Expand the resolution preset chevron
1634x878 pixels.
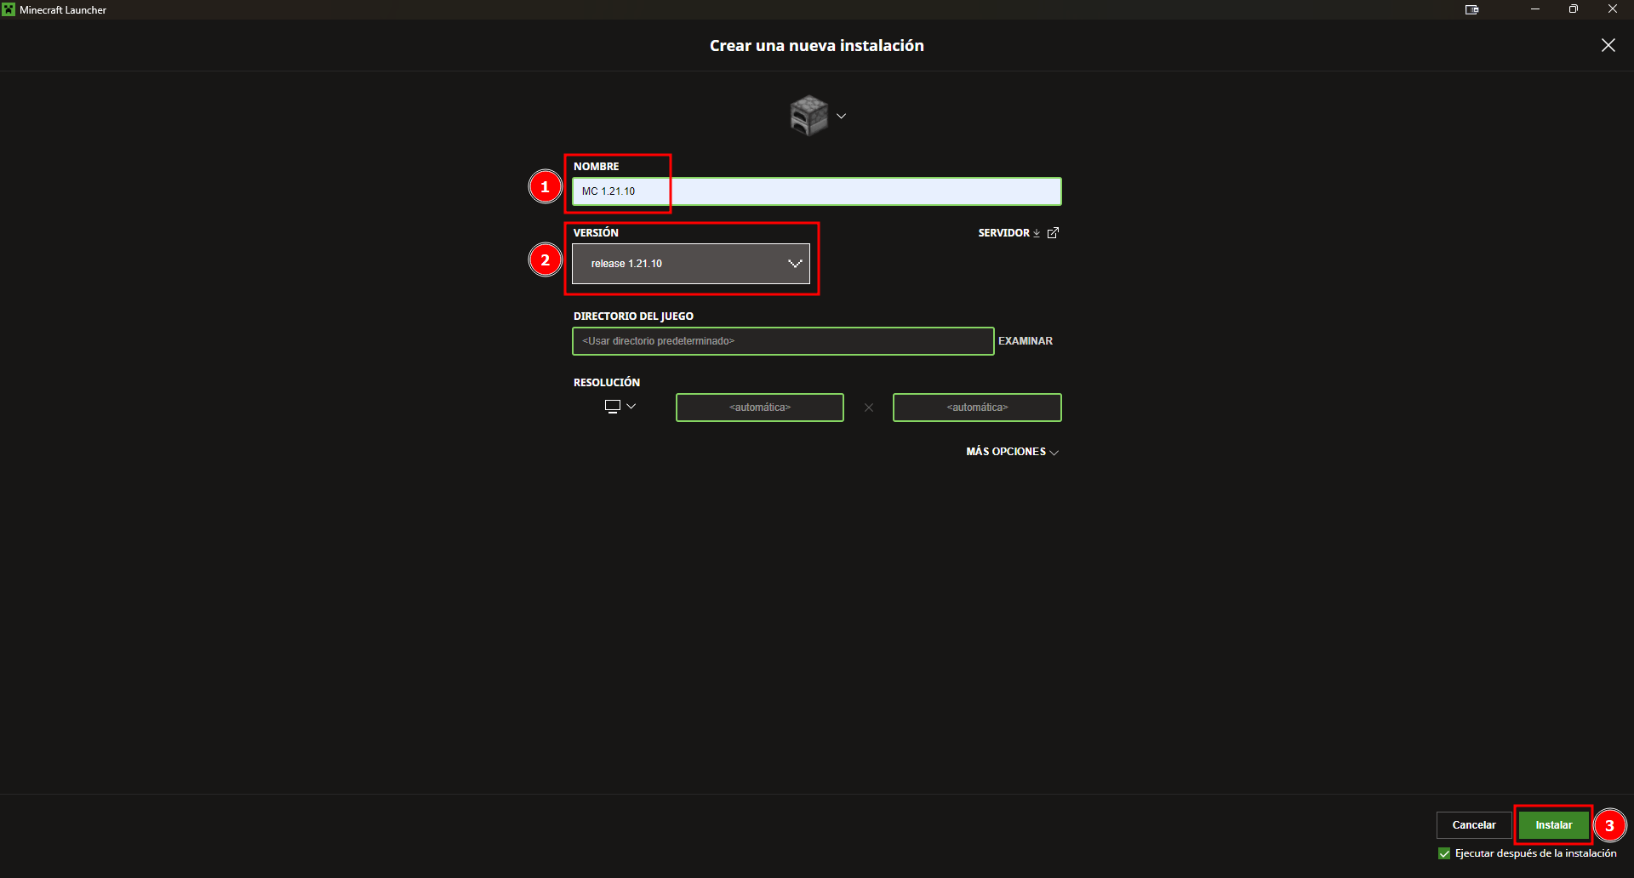[631, 407]
